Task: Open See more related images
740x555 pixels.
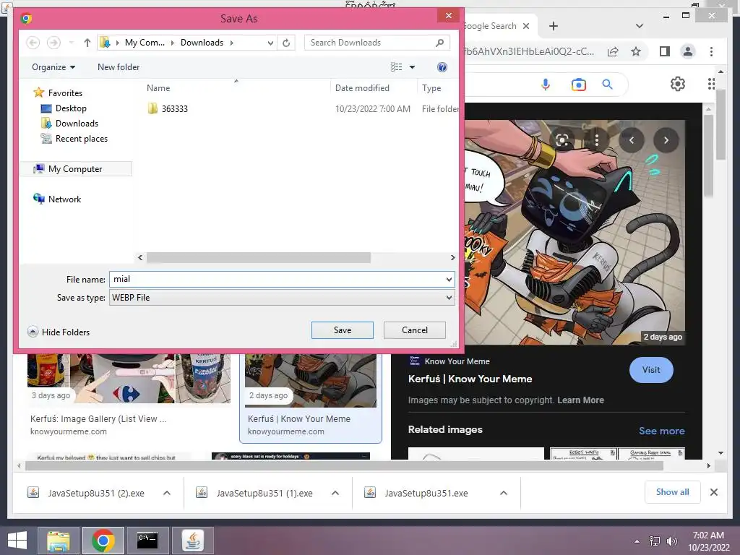Action: pyautogui.click(x=662, y=431)
